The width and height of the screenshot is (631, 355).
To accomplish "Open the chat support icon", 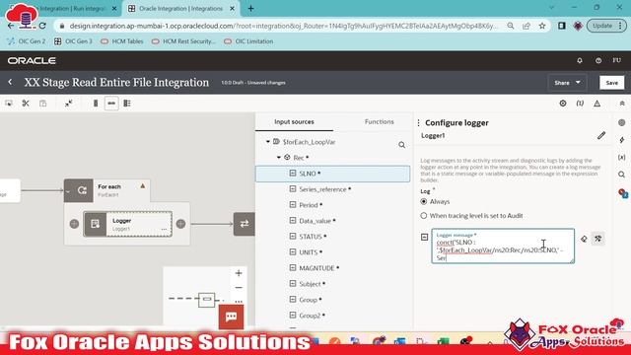I will coord(231,317).
